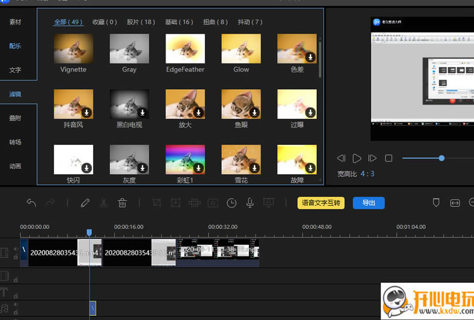The width and height of the screenshot is (474, 320).
Task: Click the undo arrow in timeline toolbar
Action: [31, 203]
